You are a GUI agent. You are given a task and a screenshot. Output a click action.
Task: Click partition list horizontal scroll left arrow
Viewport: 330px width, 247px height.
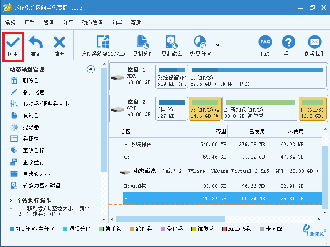click(112, 219)
